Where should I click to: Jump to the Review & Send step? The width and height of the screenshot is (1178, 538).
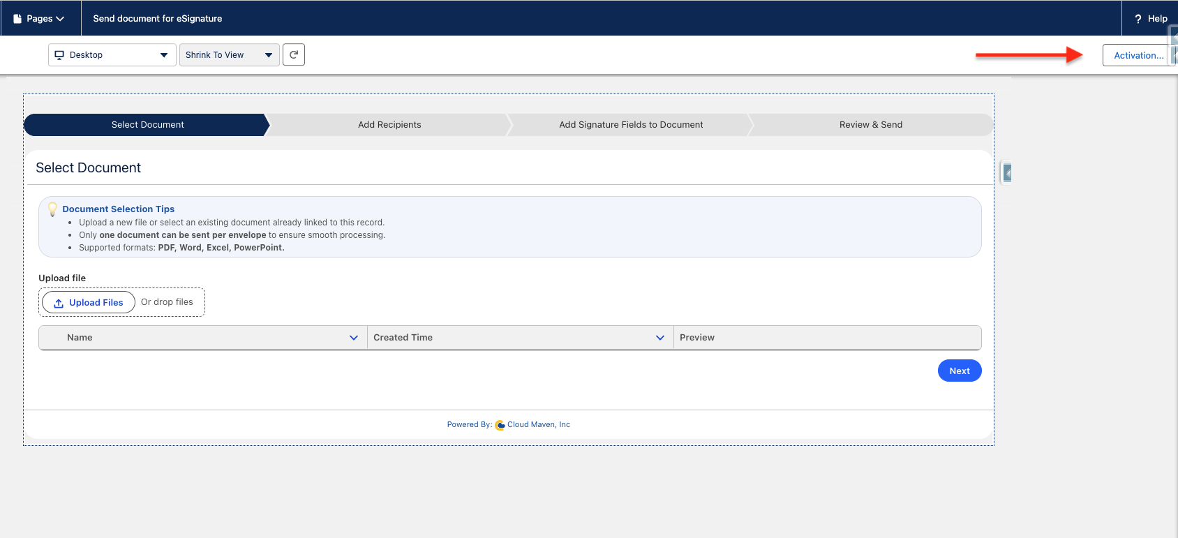click(x=871, y=125)
